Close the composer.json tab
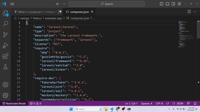The image size is (200, 112). [92, 12]
